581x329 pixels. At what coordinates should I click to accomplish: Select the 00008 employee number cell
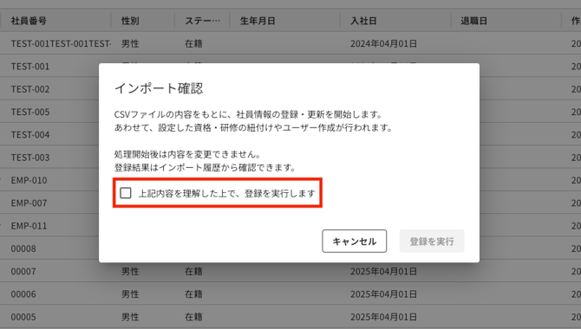(x=23, y=248)
